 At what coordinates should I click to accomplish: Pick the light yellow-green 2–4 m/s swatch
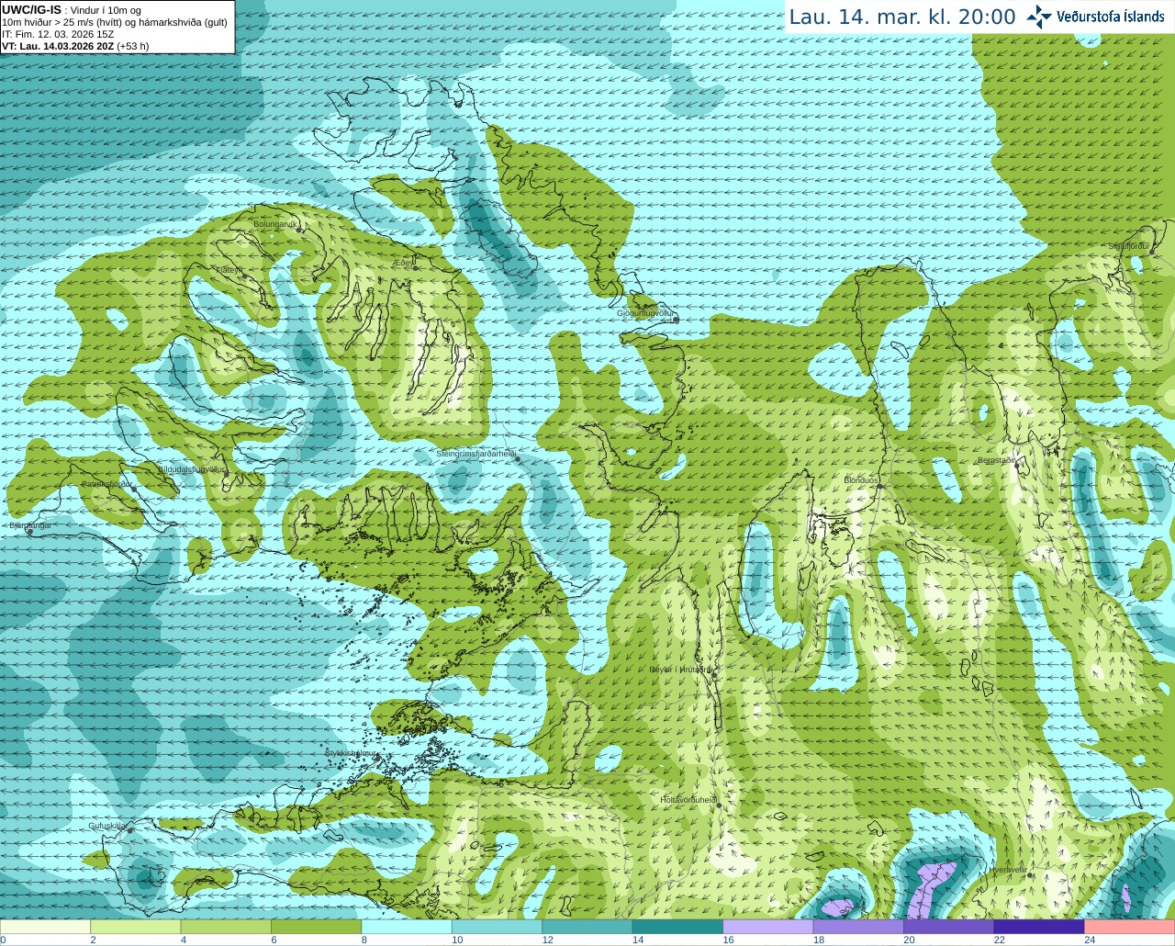[135, 927]
